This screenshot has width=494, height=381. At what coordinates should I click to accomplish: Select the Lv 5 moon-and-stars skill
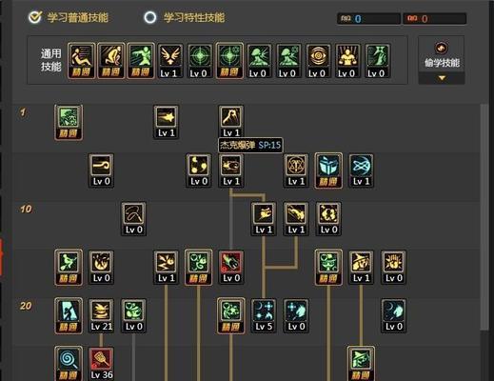coord(264,315)
